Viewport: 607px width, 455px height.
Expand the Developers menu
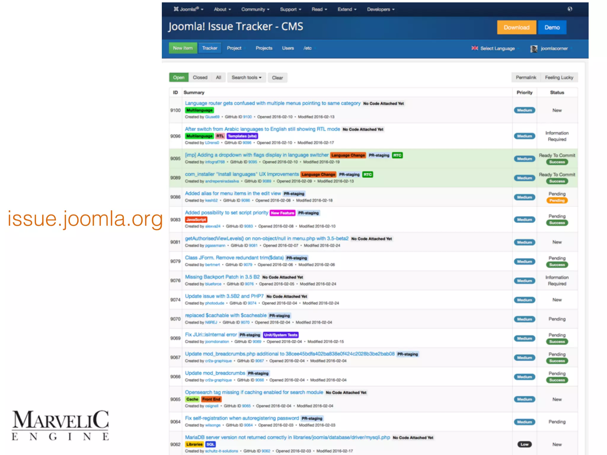[x=381, y=9]
